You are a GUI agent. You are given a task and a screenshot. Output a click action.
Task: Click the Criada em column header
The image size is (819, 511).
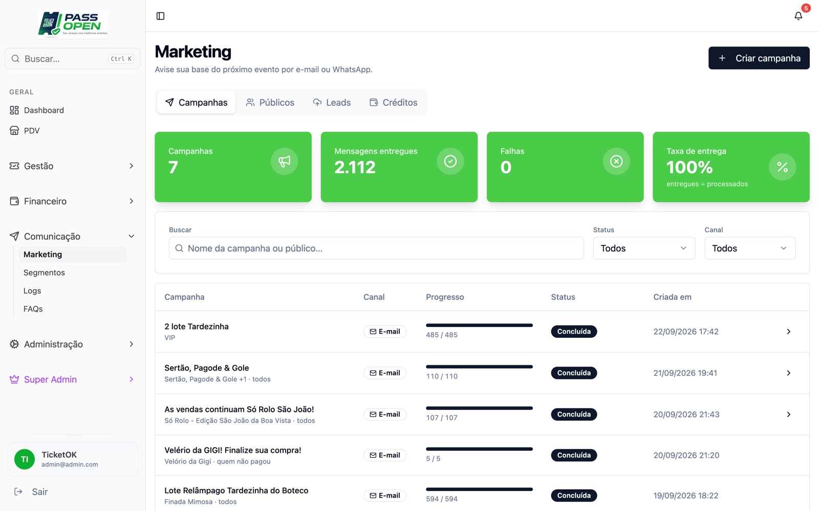[672, 297]
